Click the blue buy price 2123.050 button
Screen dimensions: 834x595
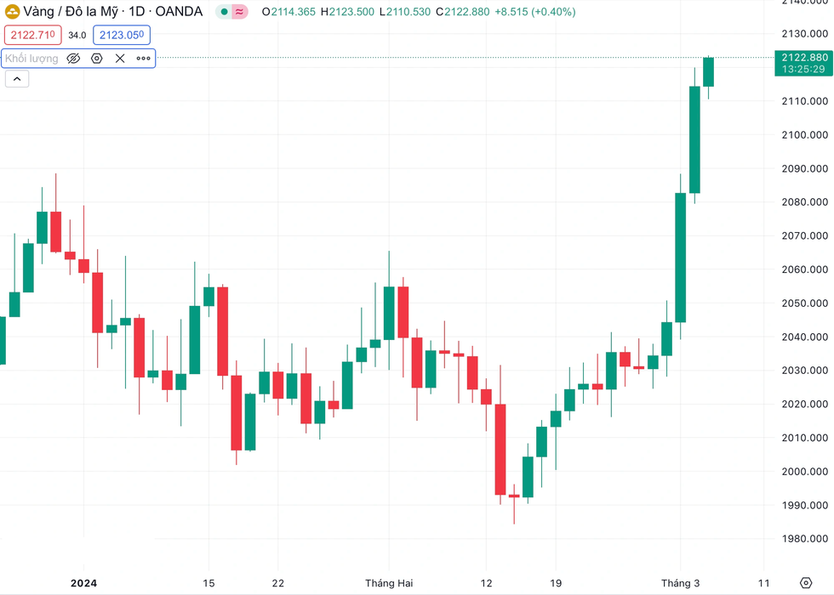pyautogui.click(x=122, y=35)
